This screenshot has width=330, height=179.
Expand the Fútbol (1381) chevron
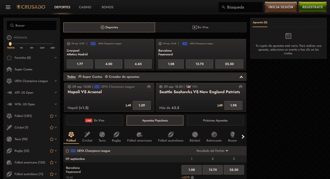click(56, 116)
